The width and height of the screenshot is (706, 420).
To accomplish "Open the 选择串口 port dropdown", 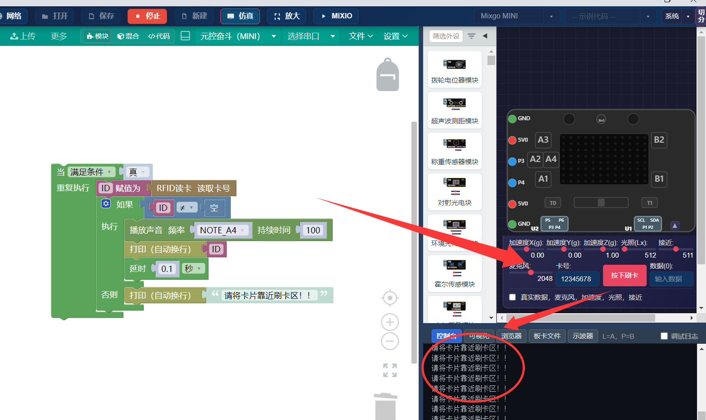I will coord(311,36).
